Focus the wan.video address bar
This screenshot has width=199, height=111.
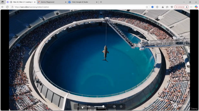click(x=80, y=7)
